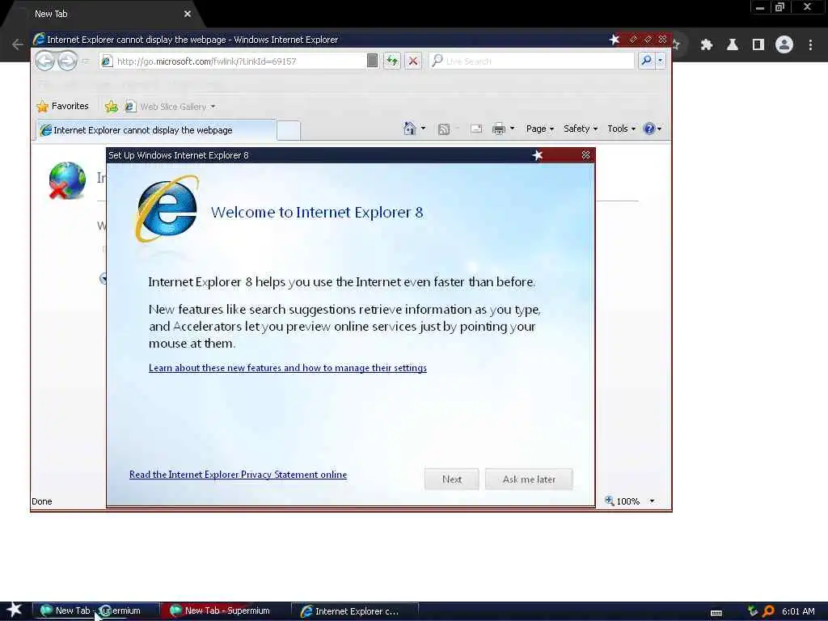828x621 pixels.
Task: Click the star icon in setup dialog title bar
Action: (537, 154)
